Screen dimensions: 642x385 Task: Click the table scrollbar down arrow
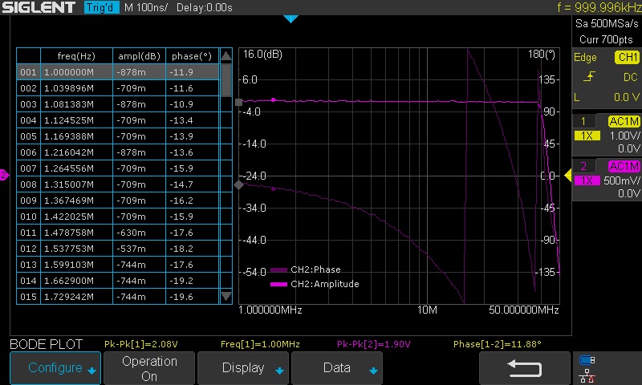click(226, 297)
